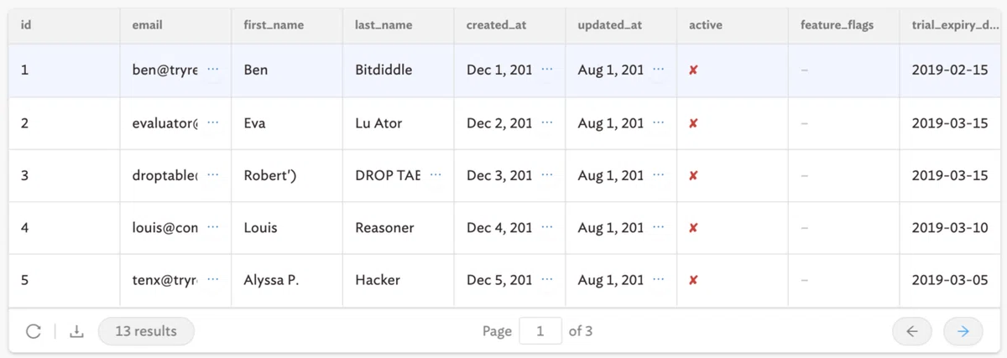Edit the page number input field
1007x358 pixels.
pos(540,331)
